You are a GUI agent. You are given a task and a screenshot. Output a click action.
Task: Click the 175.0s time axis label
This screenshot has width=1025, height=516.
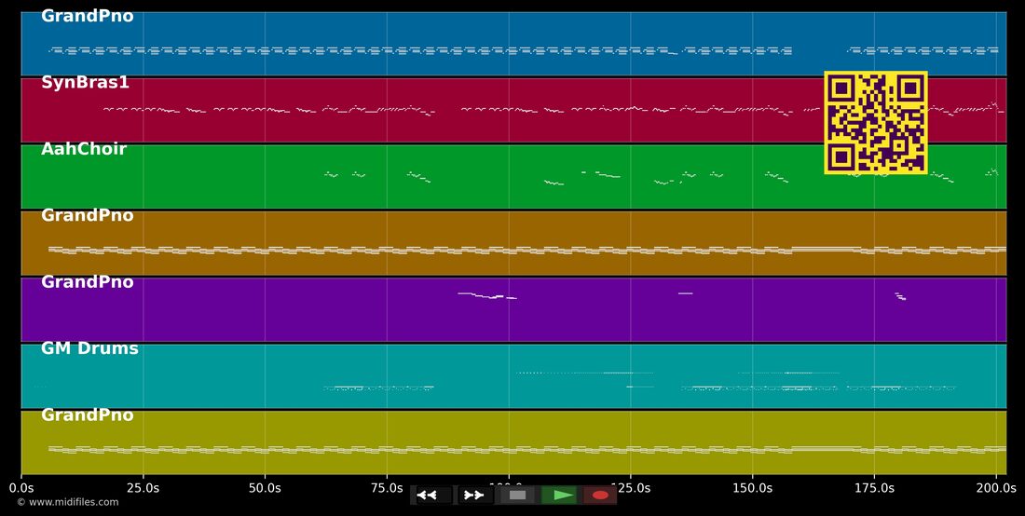[875, 488]
